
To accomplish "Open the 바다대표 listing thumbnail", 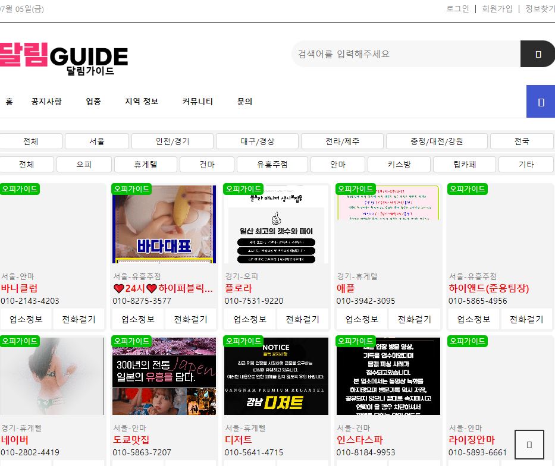I will (x=164, y=224).
